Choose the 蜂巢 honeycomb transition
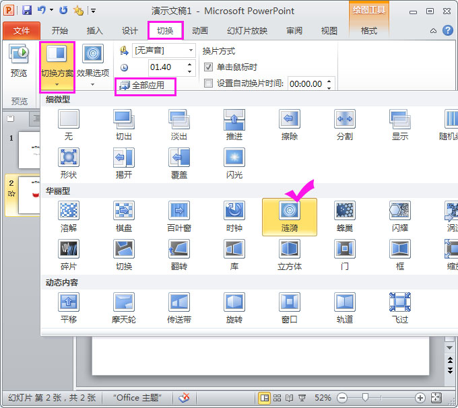This screenshot has height=408, width=458. coord(345,216)
